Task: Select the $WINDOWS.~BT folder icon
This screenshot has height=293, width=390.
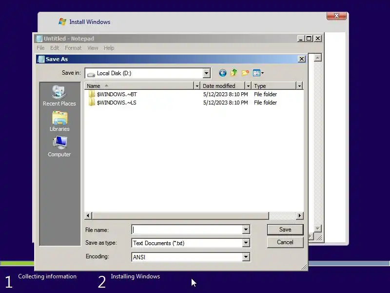Action: [x=92, y=94]
